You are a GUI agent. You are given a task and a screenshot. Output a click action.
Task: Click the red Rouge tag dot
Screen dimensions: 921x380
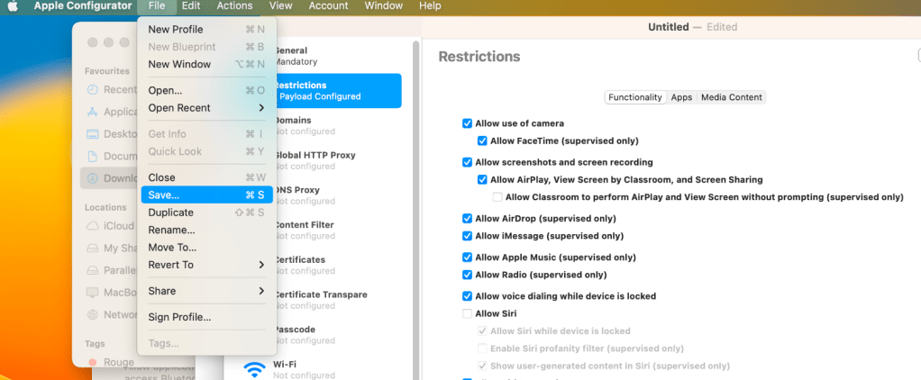[93, 361]
